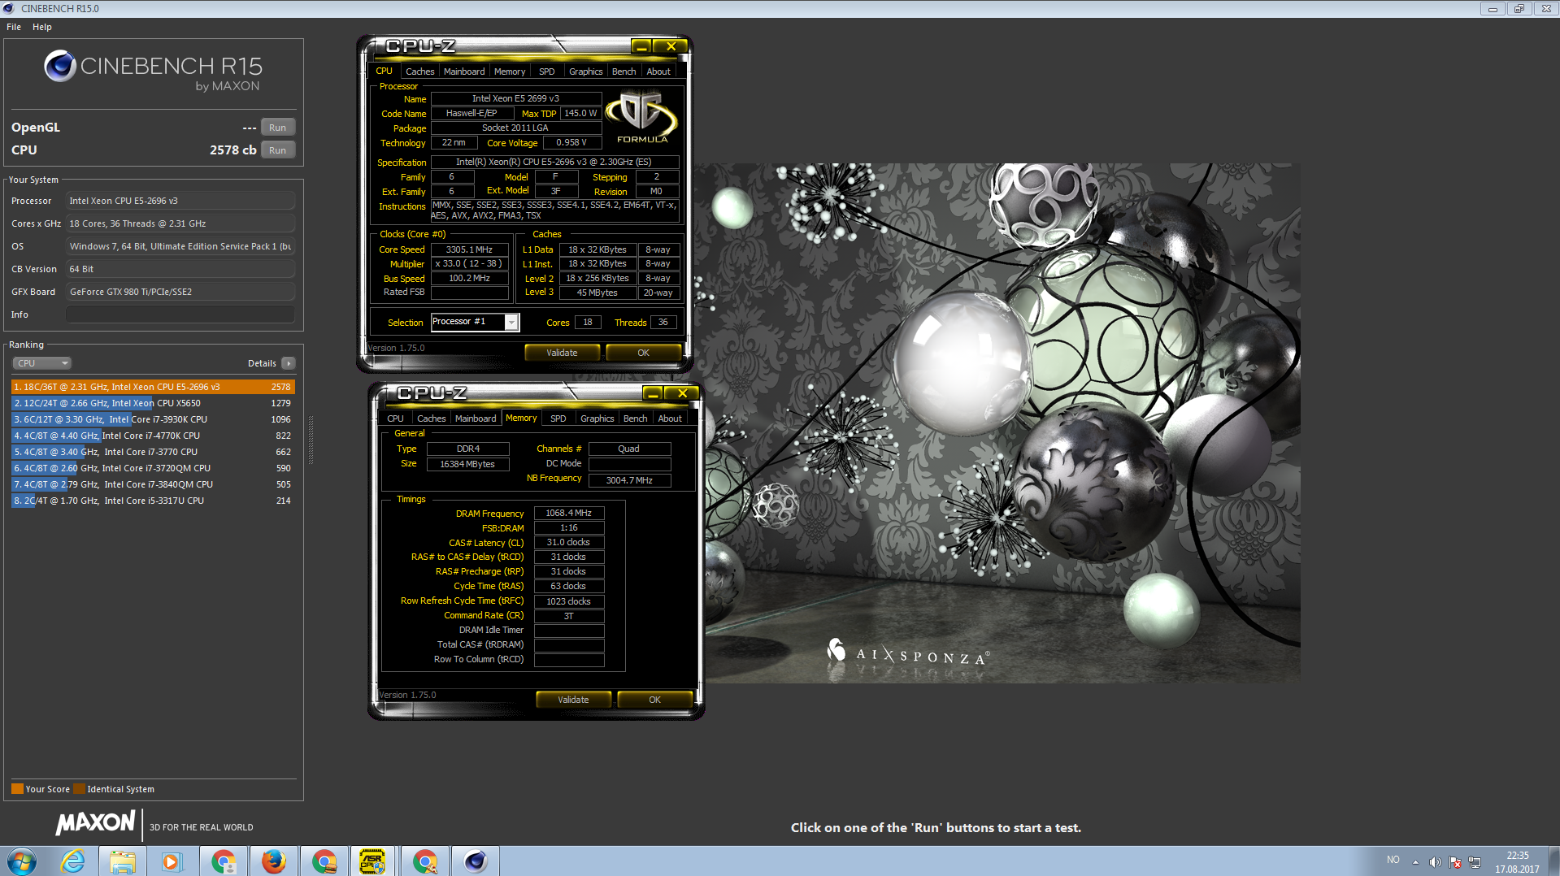This screenshot has height=876, width=1560.
Task: Switch to CPU tab in lower CPU-Z
Action: pyautogui.click(x=395, y=418)
